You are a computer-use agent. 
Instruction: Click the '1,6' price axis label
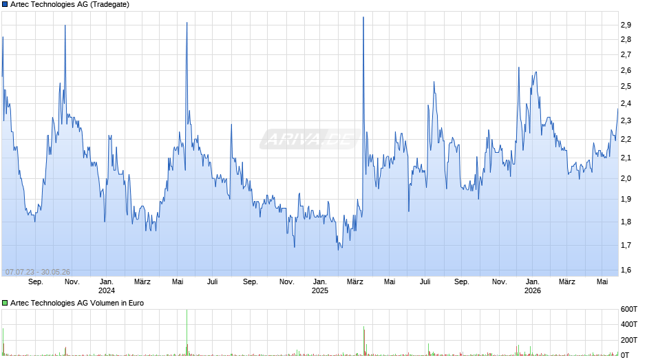click(626, 270)
